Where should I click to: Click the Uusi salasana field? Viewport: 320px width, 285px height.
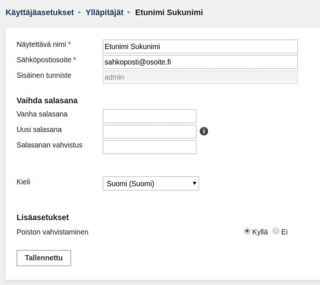tap(149, 132)
